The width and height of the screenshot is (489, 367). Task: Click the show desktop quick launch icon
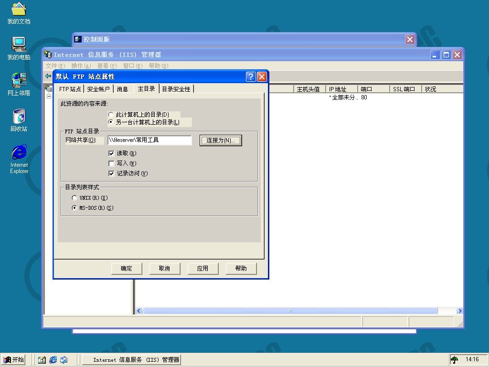(42, 360)
